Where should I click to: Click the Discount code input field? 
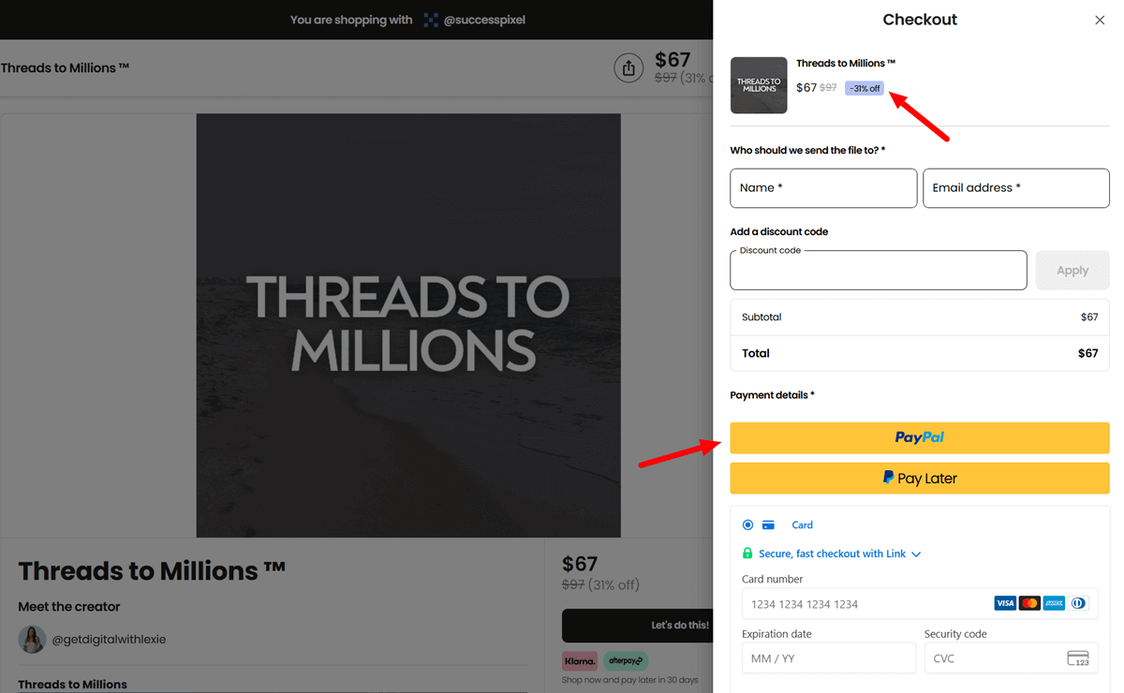click(878, 271)
